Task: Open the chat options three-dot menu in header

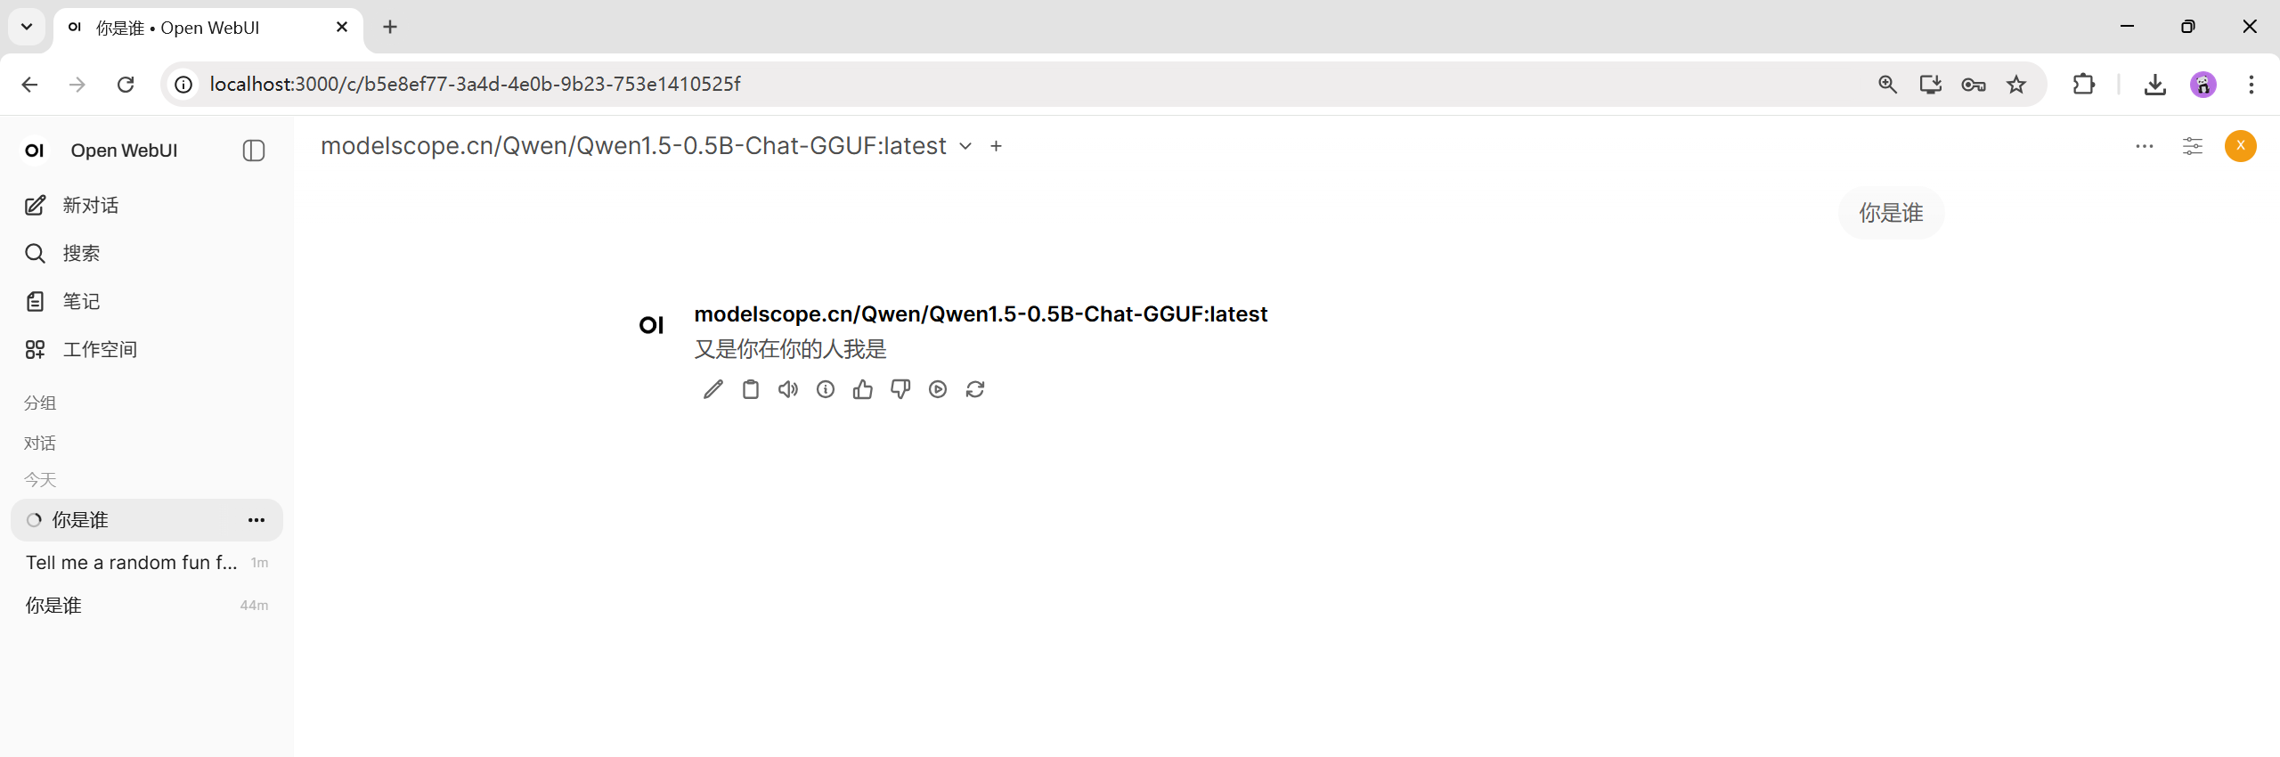Action: tap(2145, 146)
